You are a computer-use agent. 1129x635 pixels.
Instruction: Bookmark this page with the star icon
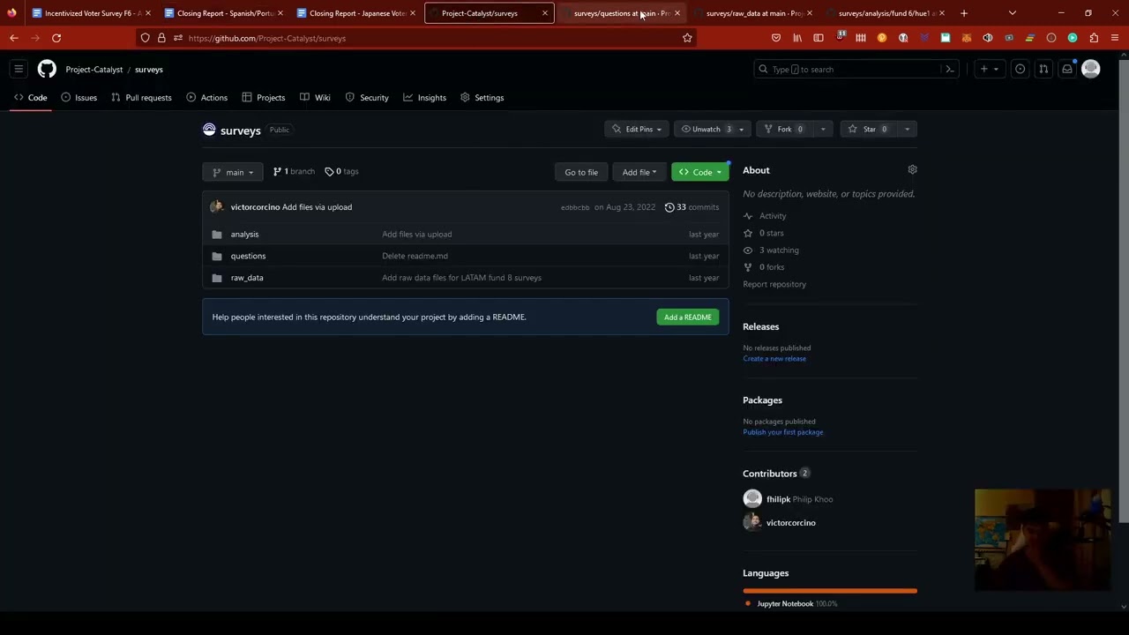coord(687,38)
